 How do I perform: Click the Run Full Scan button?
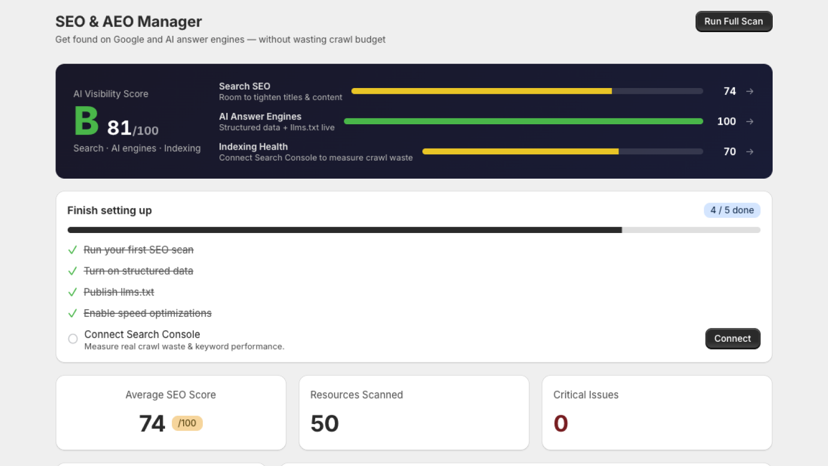[x=734, y=22]
